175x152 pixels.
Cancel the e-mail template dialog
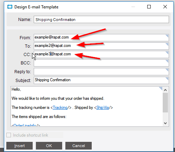[x=78, y=146]
